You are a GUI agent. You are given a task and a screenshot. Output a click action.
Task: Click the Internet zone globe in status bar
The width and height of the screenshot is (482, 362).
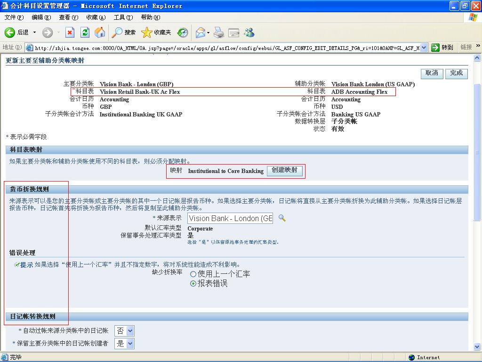tap(411, 357)
